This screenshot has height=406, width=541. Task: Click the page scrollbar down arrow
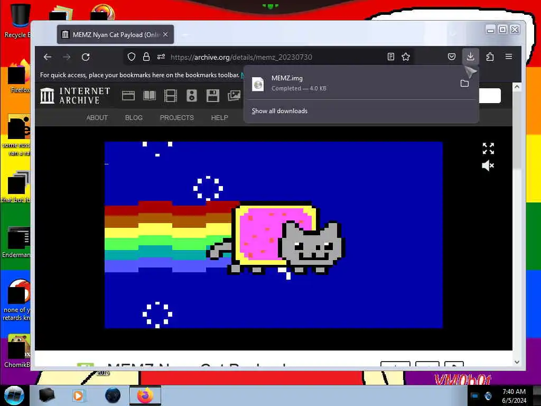pos(517,362)
